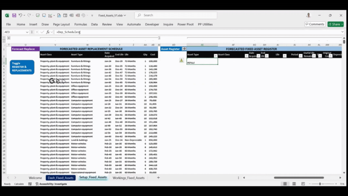This screenshot has height=196, width=348.
Task: Add a new sheet with the plus icon
Action: (158, 178)
